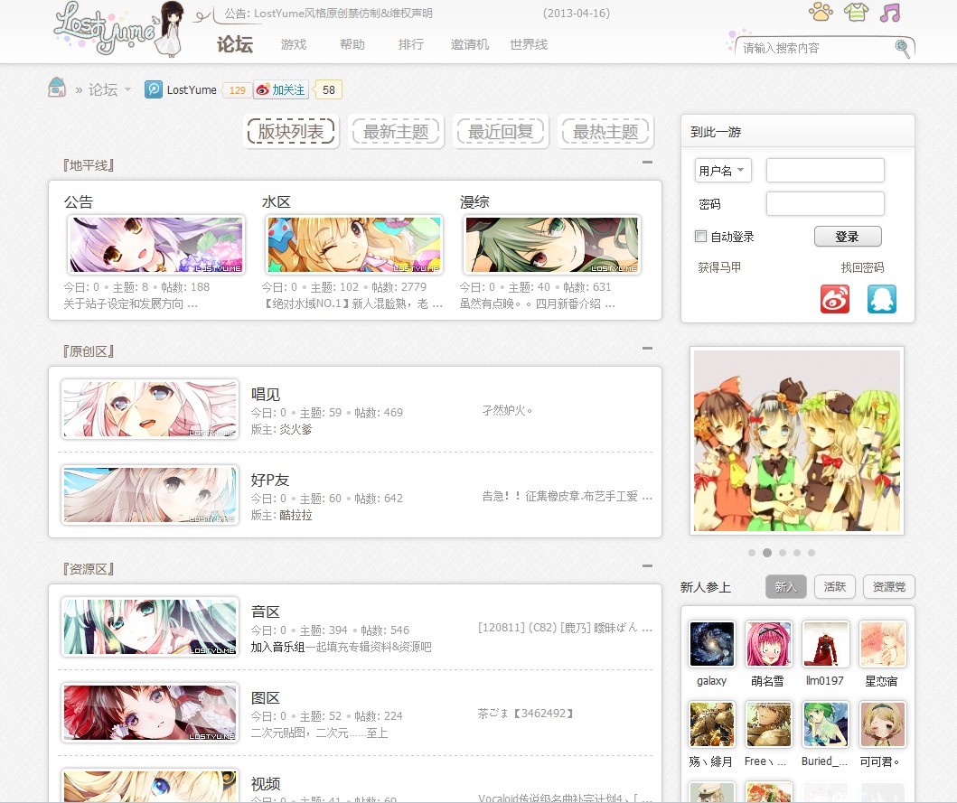The image size is (957, 803).
Task: Click the paw print icon in header
Action: click(821, 12)
